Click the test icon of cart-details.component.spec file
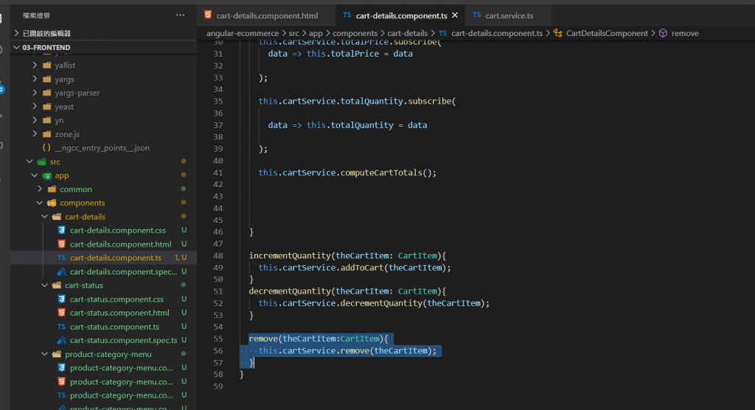755x410 pixels. click(62, 272)
